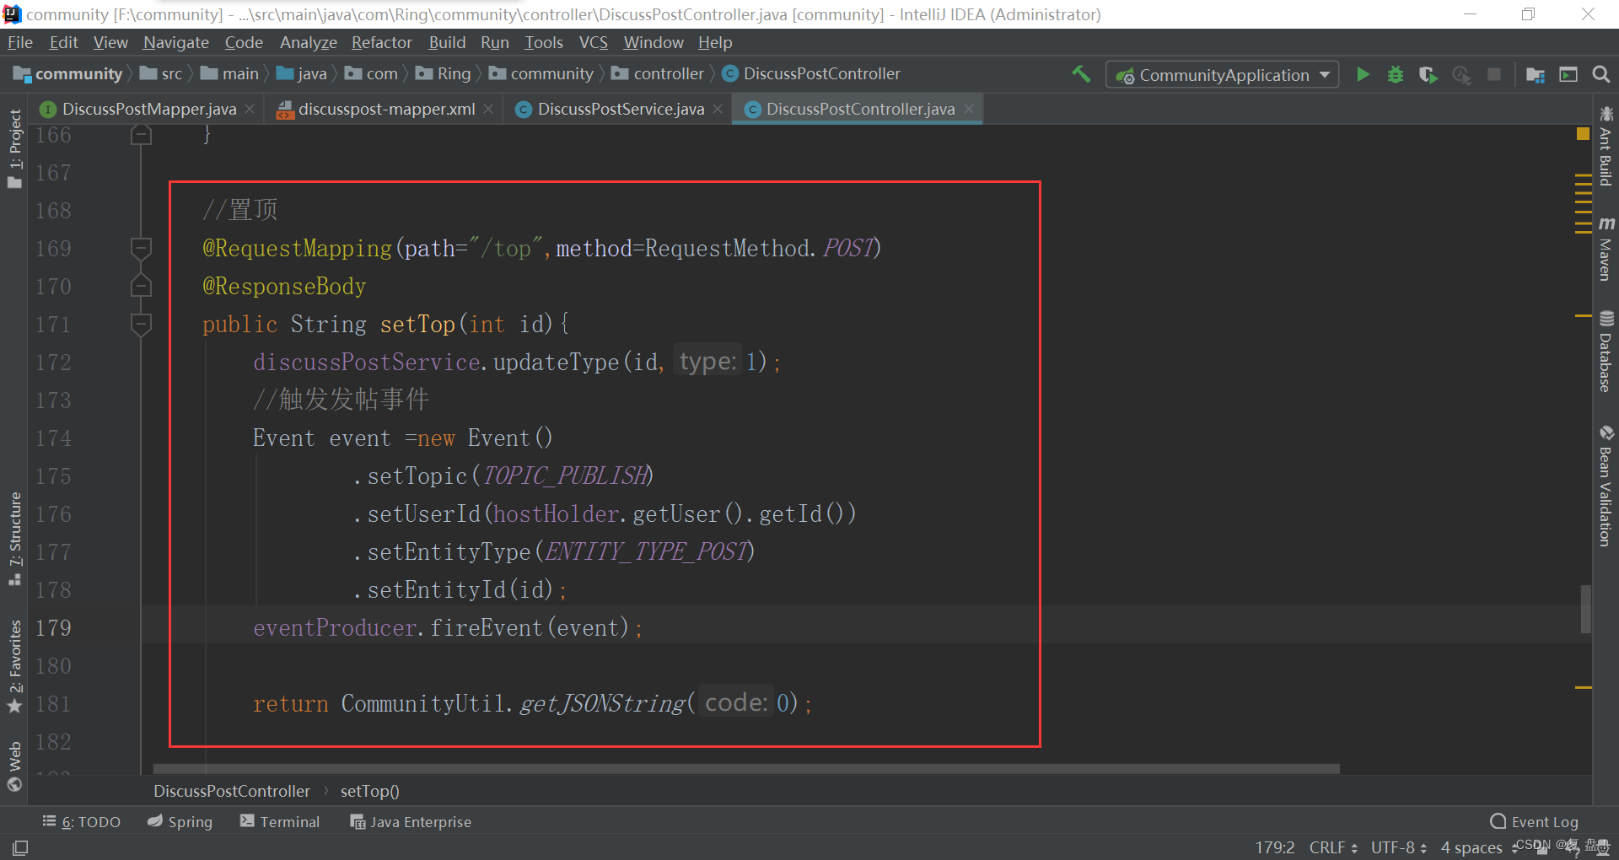The image size is (1619, 860).
Task: Click the profiler run icon
Action: 1461,74
